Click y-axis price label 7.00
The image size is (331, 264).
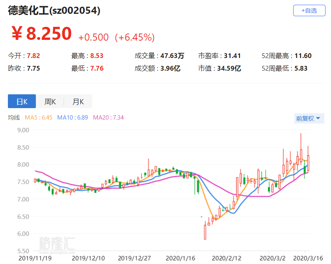23,199
